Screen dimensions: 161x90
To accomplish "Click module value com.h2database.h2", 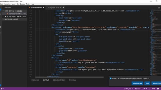I will pyautogui.click(x=88, y=60).
